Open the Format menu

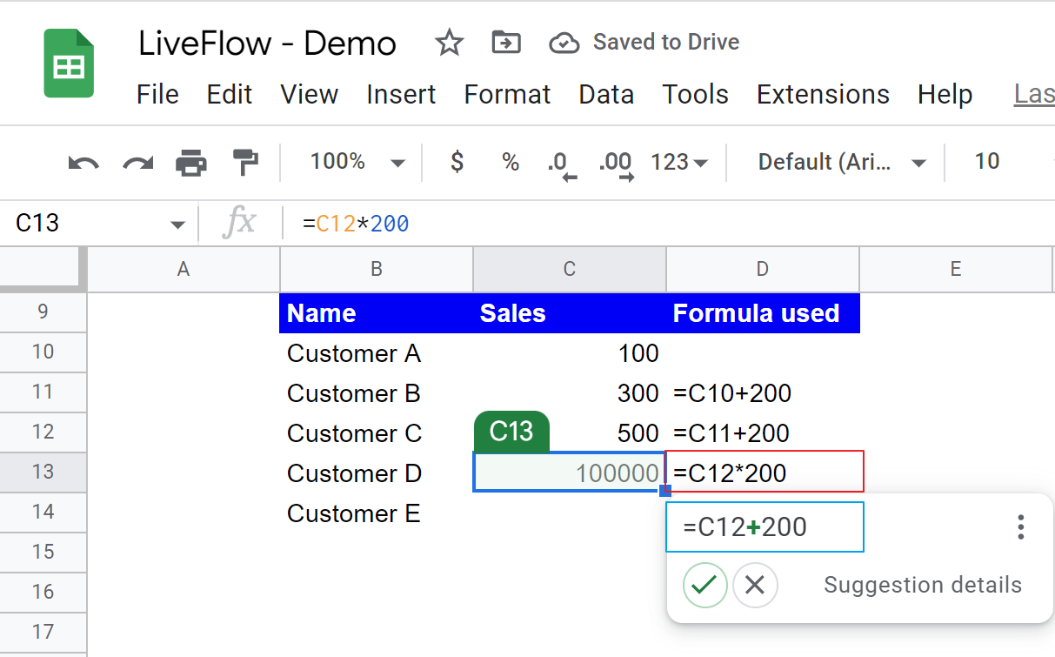click(x=507, y=95)
